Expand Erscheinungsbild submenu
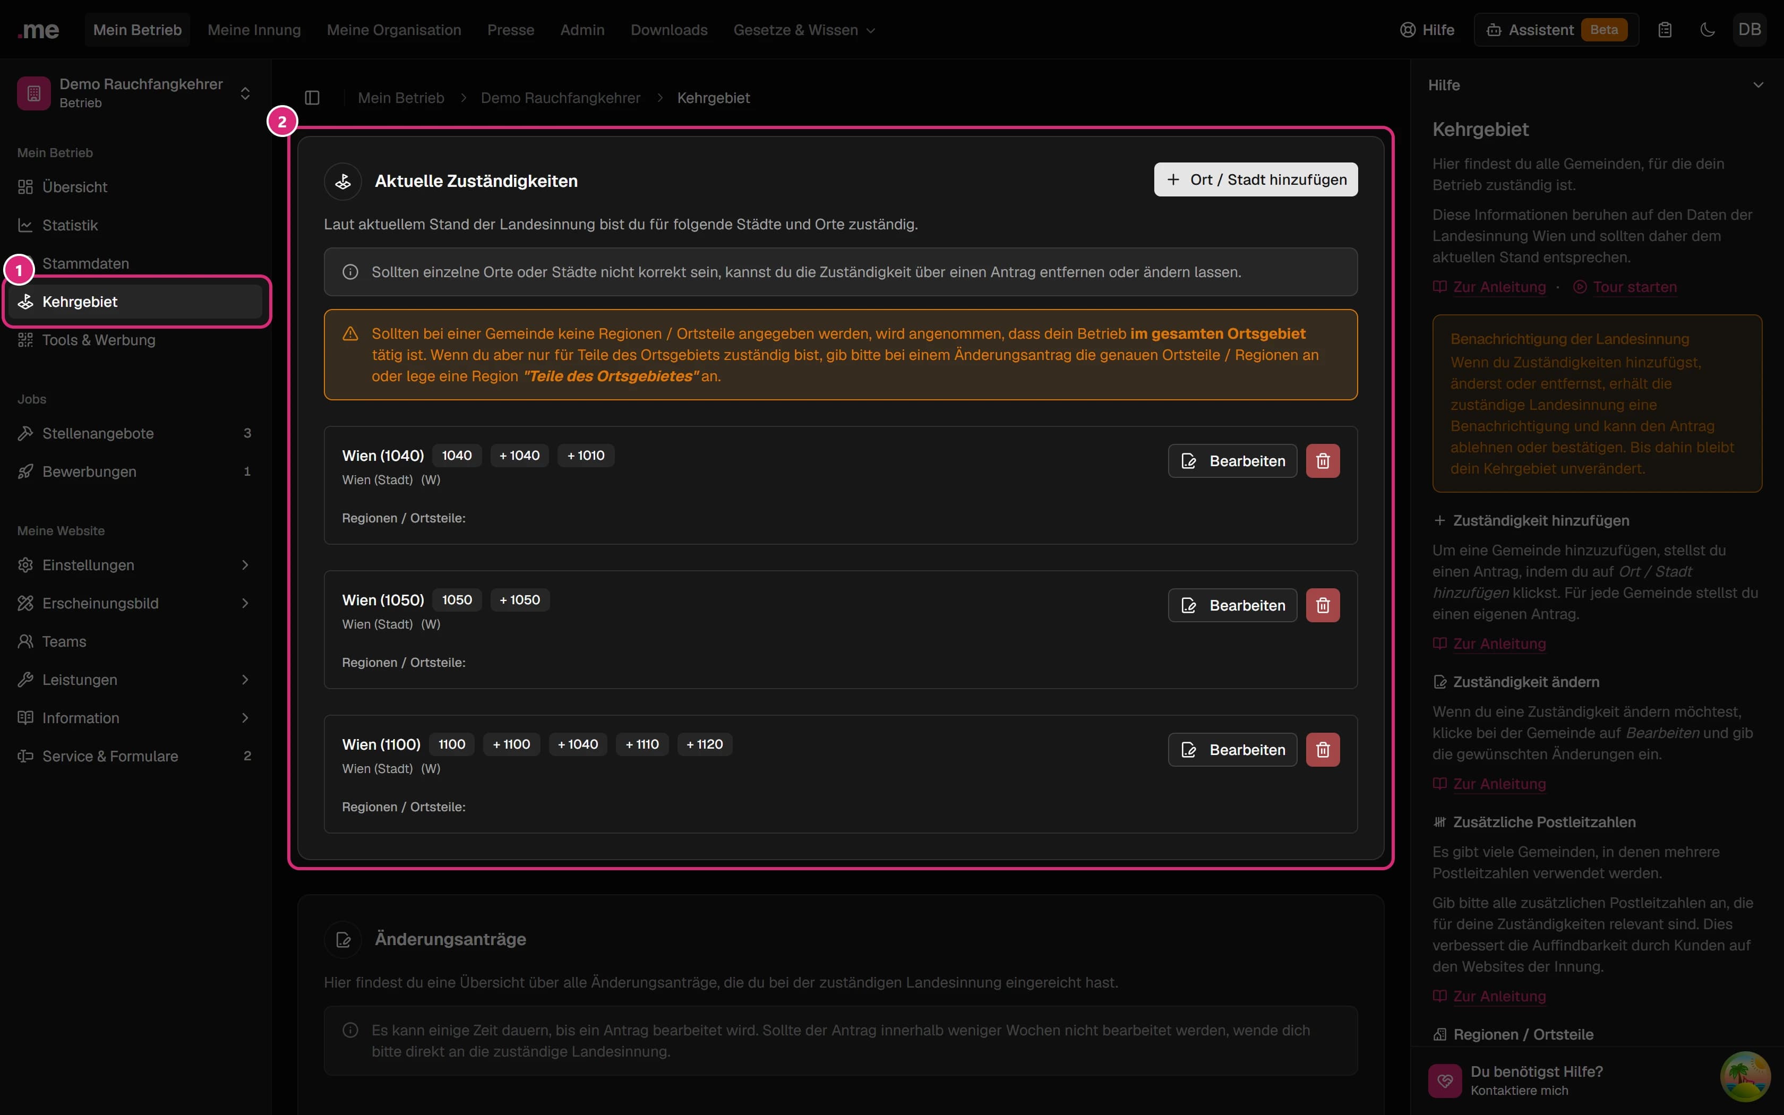This screenshot has width=1784, height=1115. tap(135, 603)
